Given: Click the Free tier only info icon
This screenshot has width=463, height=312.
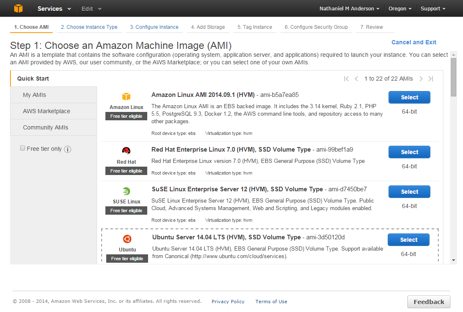Looking at the screenshot, I should coord(68,149).
